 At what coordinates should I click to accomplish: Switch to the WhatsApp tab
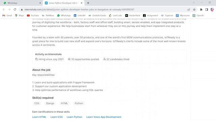point(22,3)
